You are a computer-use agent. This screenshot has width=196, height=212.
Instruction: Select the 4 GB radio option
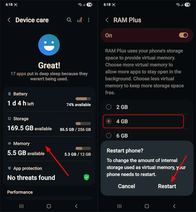tap(143, 121)
